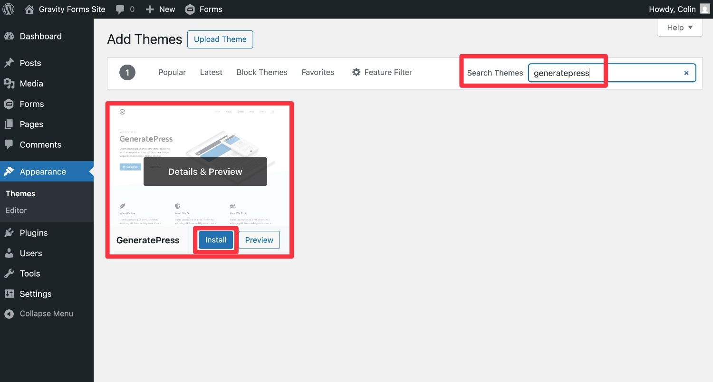Screen dimensions: 713x382
Task: Open Settings in the sidebar
Action: click(47, 294)
